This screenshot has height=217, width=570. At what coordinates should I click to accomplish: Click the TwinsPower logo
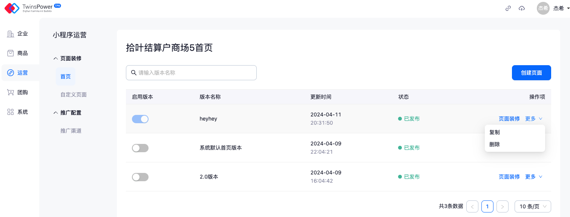pyautogui.click(x=32, y=8)
